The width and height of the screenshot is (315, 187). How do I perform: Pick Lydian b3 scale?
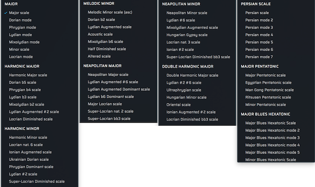(23, 97)
